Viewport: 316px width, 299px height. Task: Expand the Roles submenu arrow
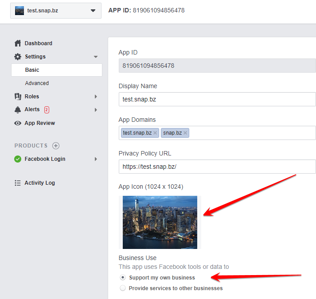(96, 97)
